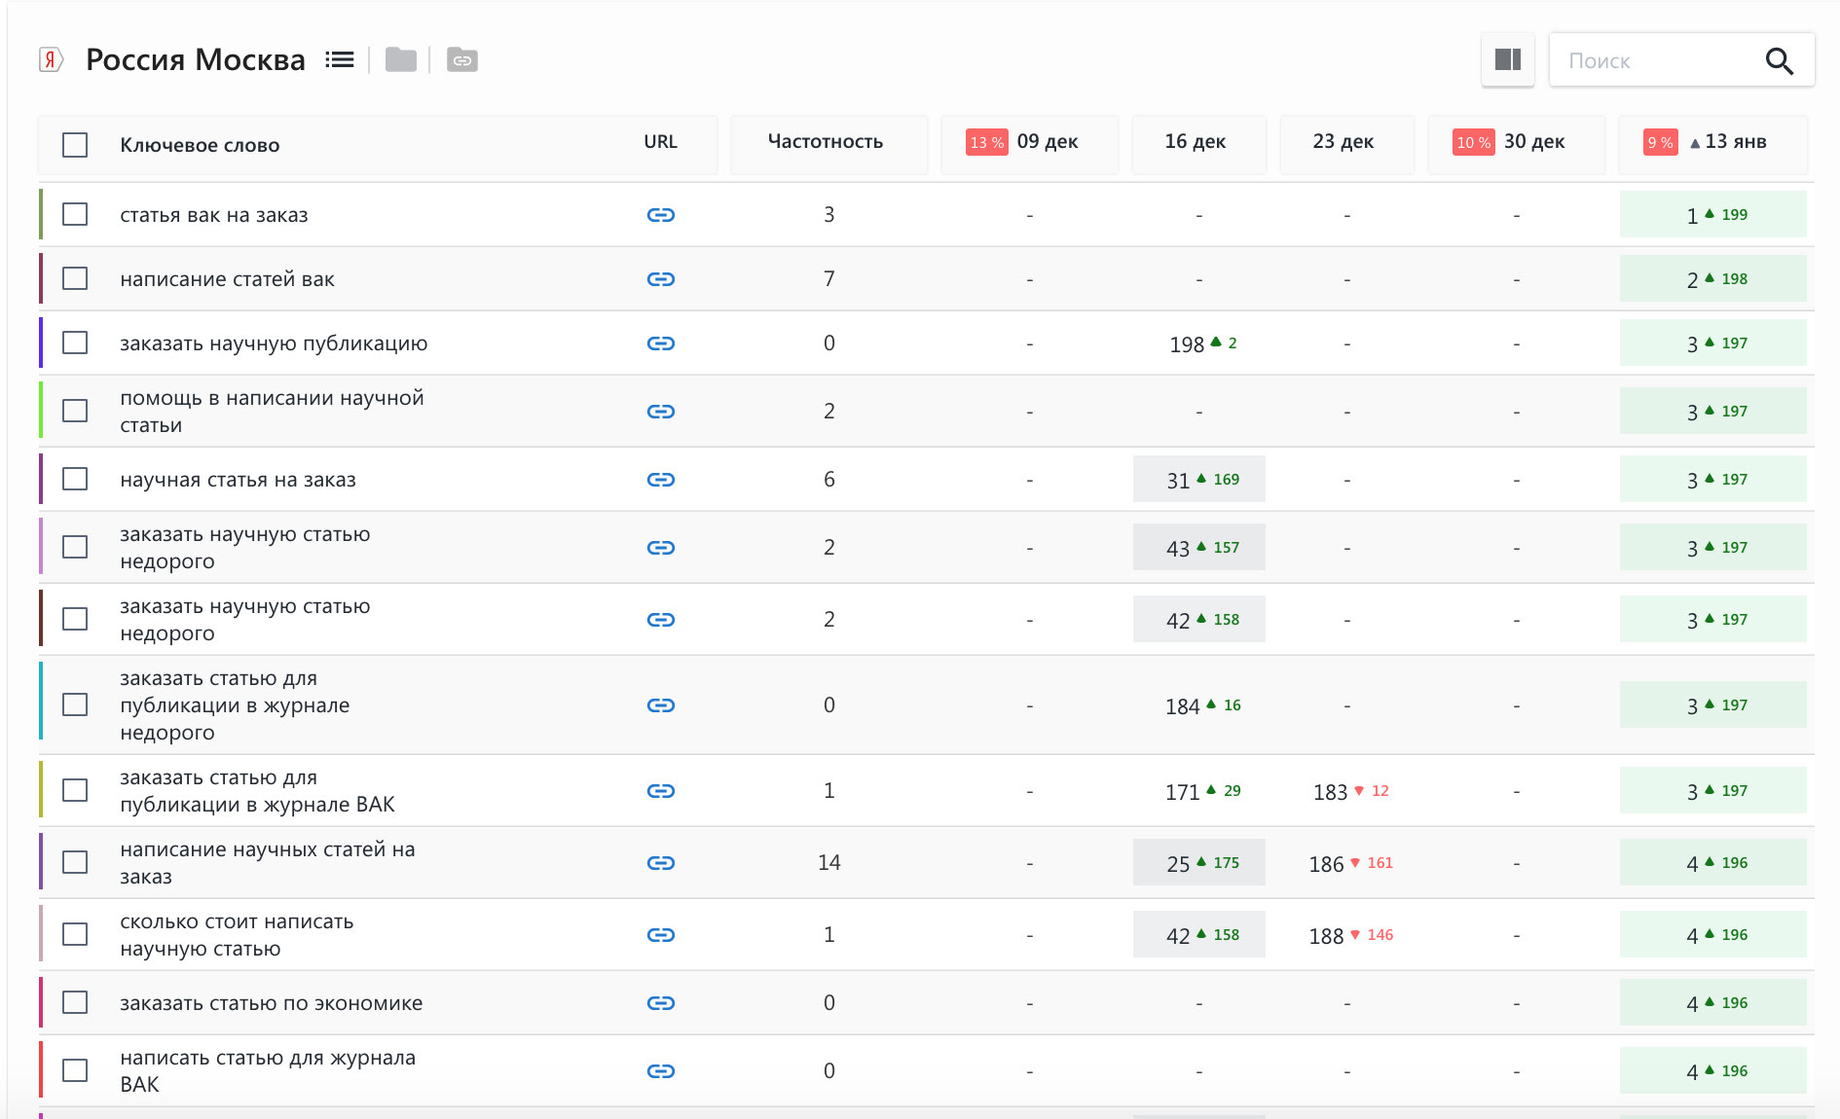The height and width of the screenshot is (1119, 1840).
Task: Check the row написание статей вак
Action: click(x=75, y=278)
